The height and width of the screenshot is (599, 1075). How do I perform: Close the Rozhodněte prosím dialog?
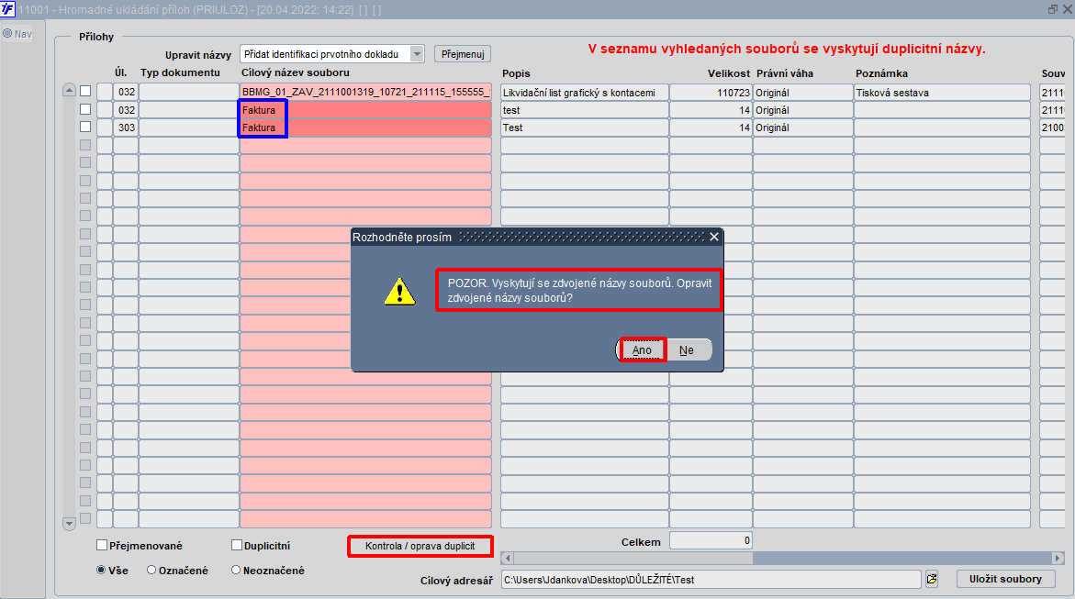pos(713,237)
